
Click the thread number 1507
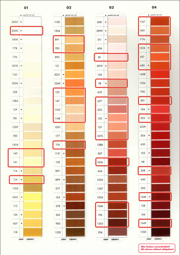click(58, 127)
